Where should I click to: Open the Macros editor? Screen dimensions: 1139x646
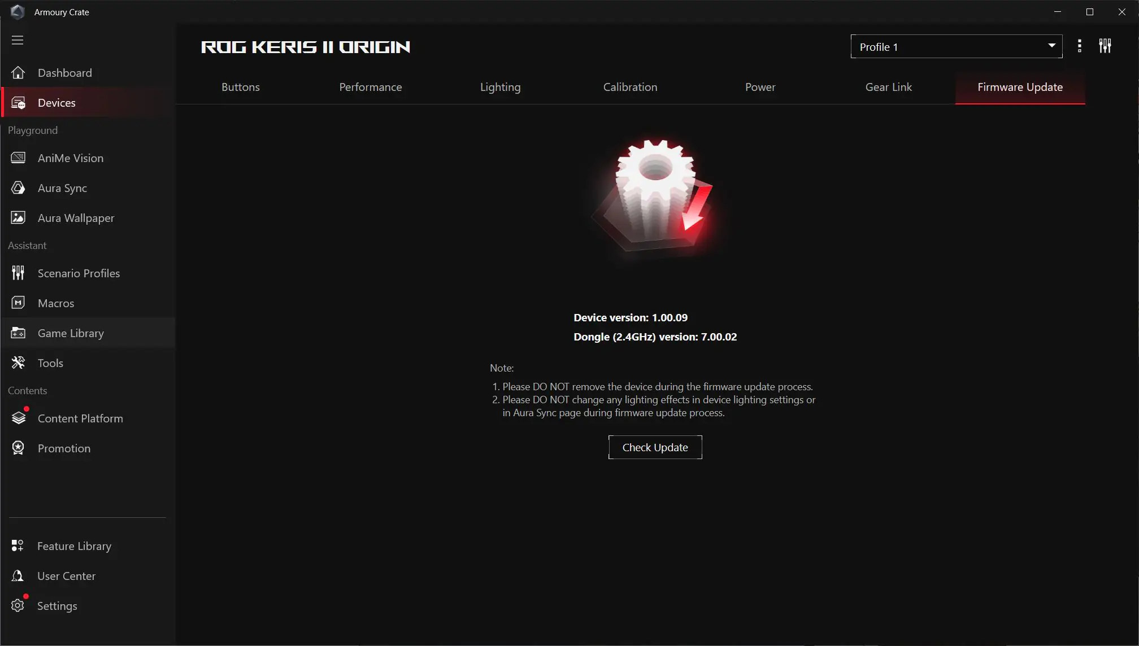point(56,303)
